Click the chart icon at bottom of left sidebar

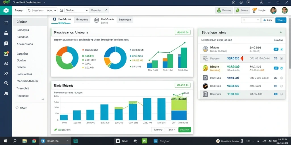point(6,93)
